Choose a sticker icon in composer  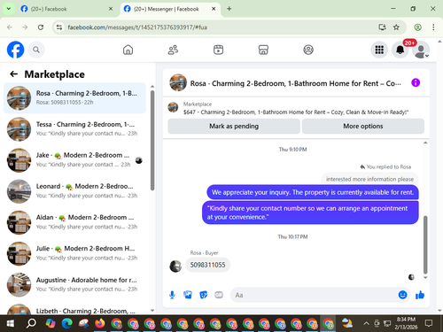[x=203, y=295]
